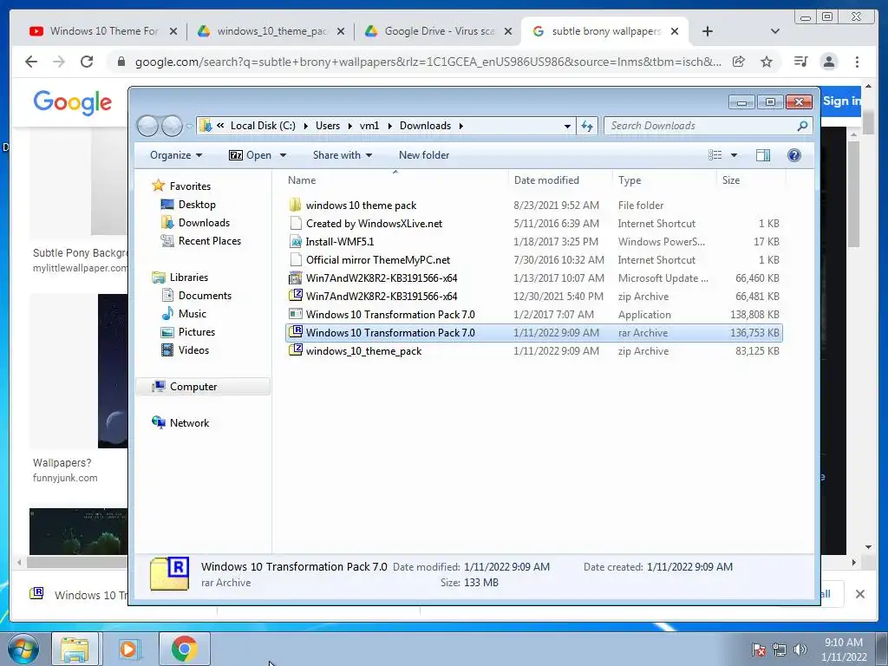Screen dimensions: 888x666
Task: Sort by Date modified column header
Action: pyautogui.click(x=546, y=180)
